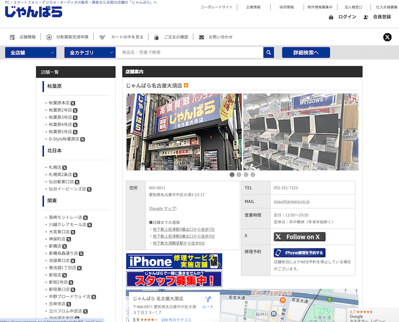
Task: Click the shopping cart icon
Action: [x=102, y=37]
